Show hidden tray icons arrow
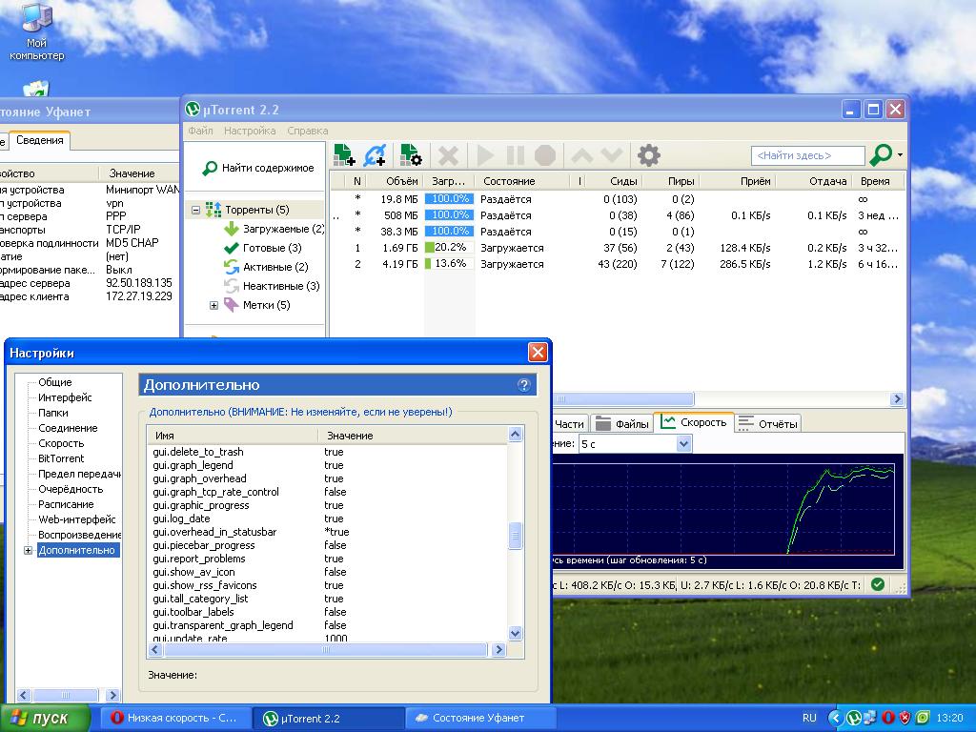The width and height of the screenshot is (976, 732). pos(835,719)
